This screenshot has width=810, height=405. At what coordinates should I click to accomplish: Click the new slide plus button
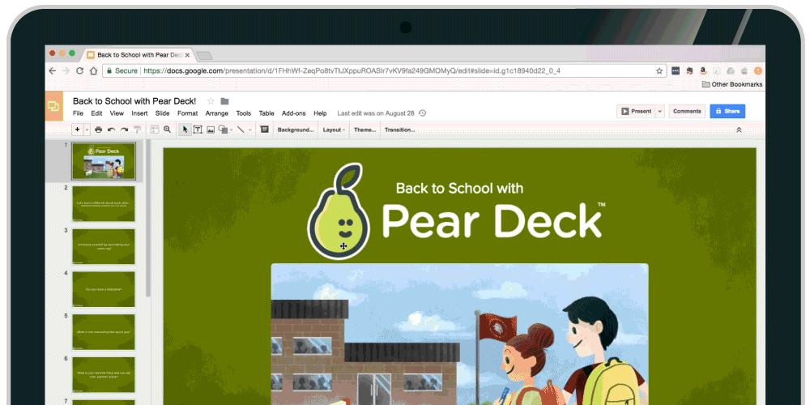click(x=78, y=130)
